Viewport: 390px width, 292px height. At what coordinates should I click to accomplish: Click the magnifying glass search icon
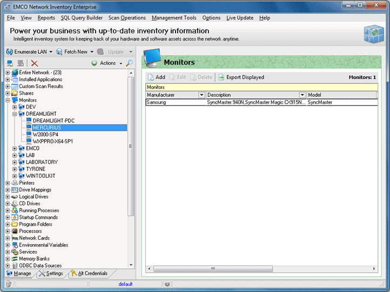coord(129,63)
